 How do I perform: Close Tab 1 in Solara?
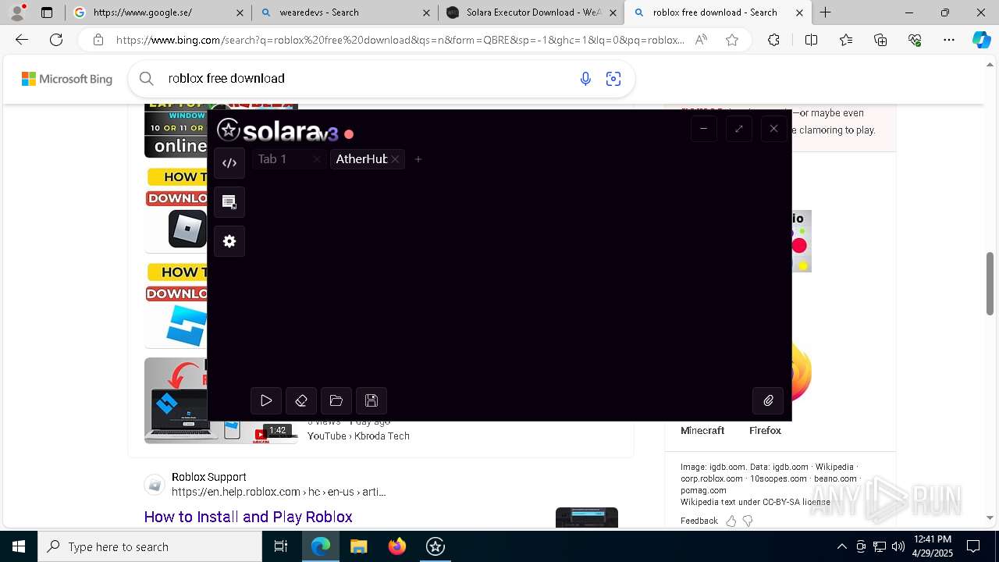[316, 159]
